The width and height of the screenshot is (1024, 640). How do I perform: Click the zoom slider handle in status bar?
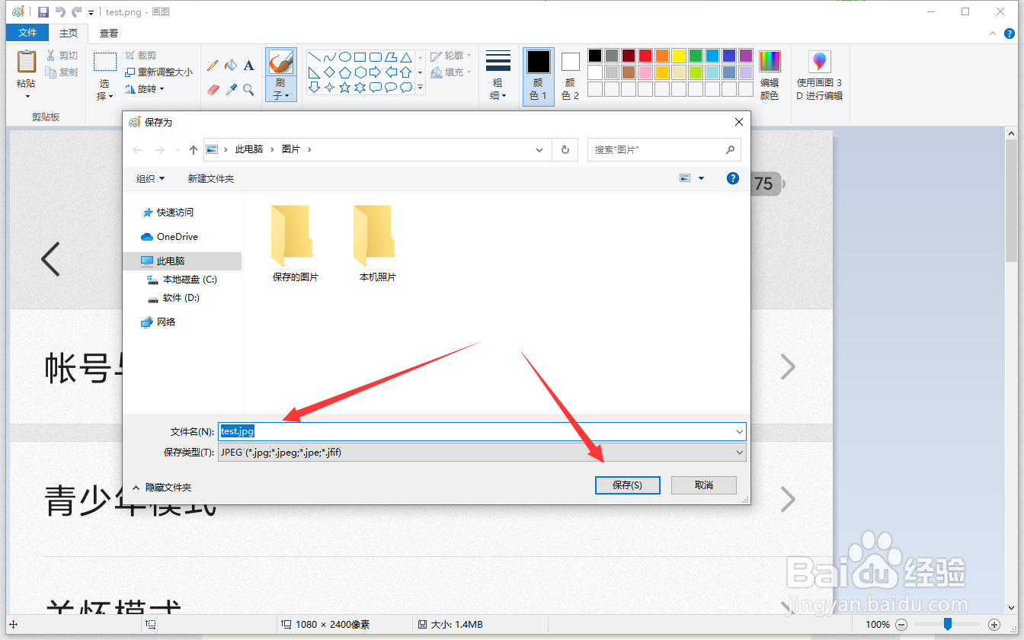coord(947,624)
